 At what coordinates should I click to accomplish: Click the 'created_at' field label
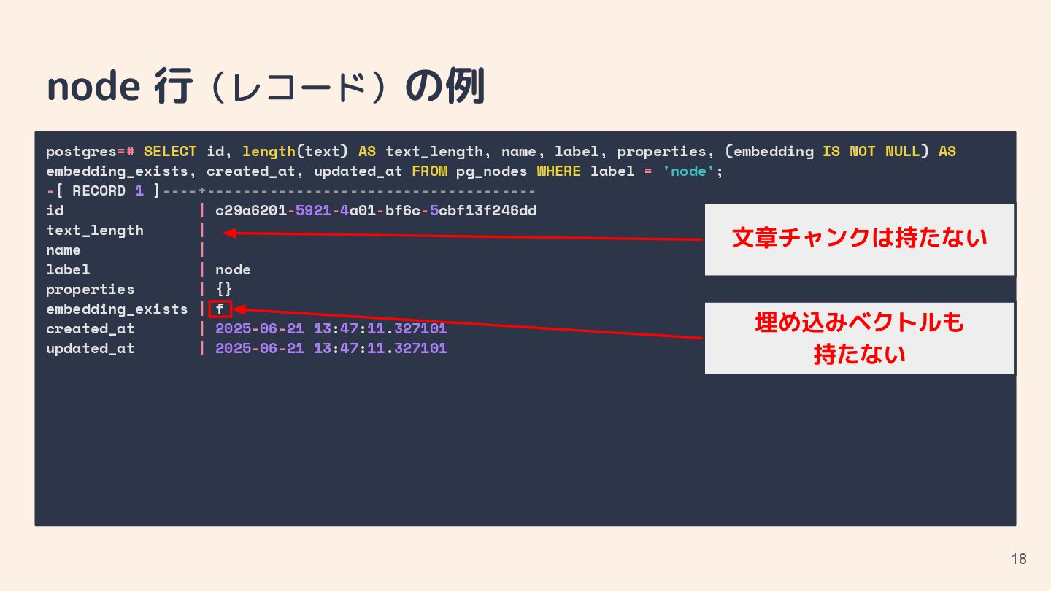pos(91,328)
